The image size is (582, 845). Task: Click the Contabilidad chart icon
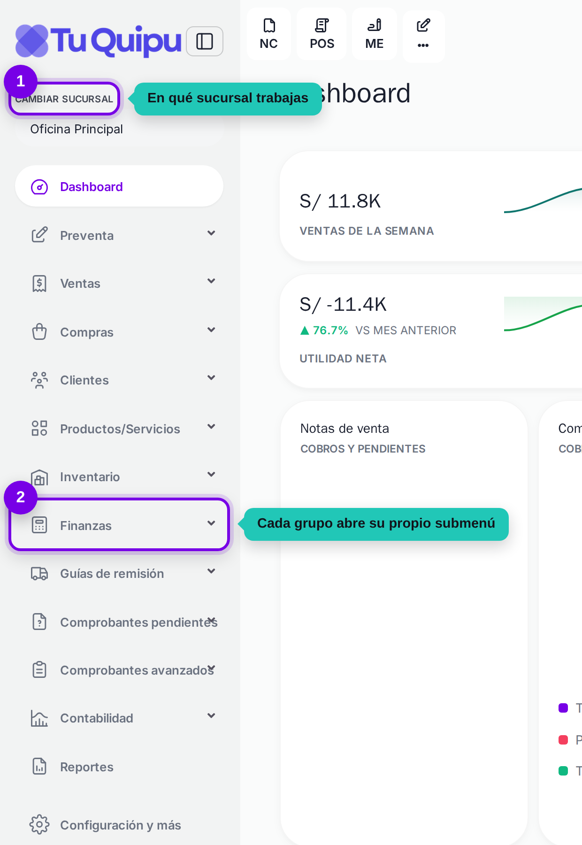pos(39,718)
